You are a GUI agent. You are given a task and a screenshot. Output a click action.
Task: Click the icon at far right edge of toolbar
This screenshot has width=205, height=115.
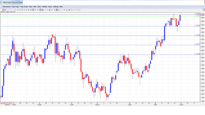click(204, 10)
